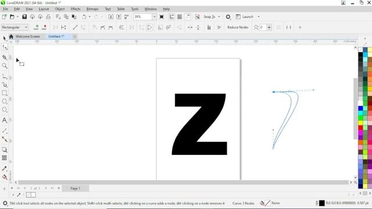Select the Color Eyedropper tool
The width and height of the screenshot is (372, 209).
4,168
